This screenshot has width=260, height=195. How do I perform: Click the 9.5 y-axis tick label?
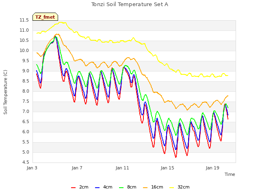click(25, 61)
